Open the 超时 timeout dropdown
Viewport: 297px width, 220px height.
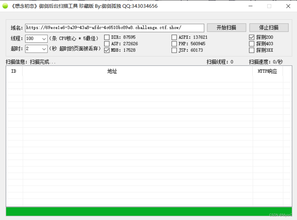[x=44, y=49]
